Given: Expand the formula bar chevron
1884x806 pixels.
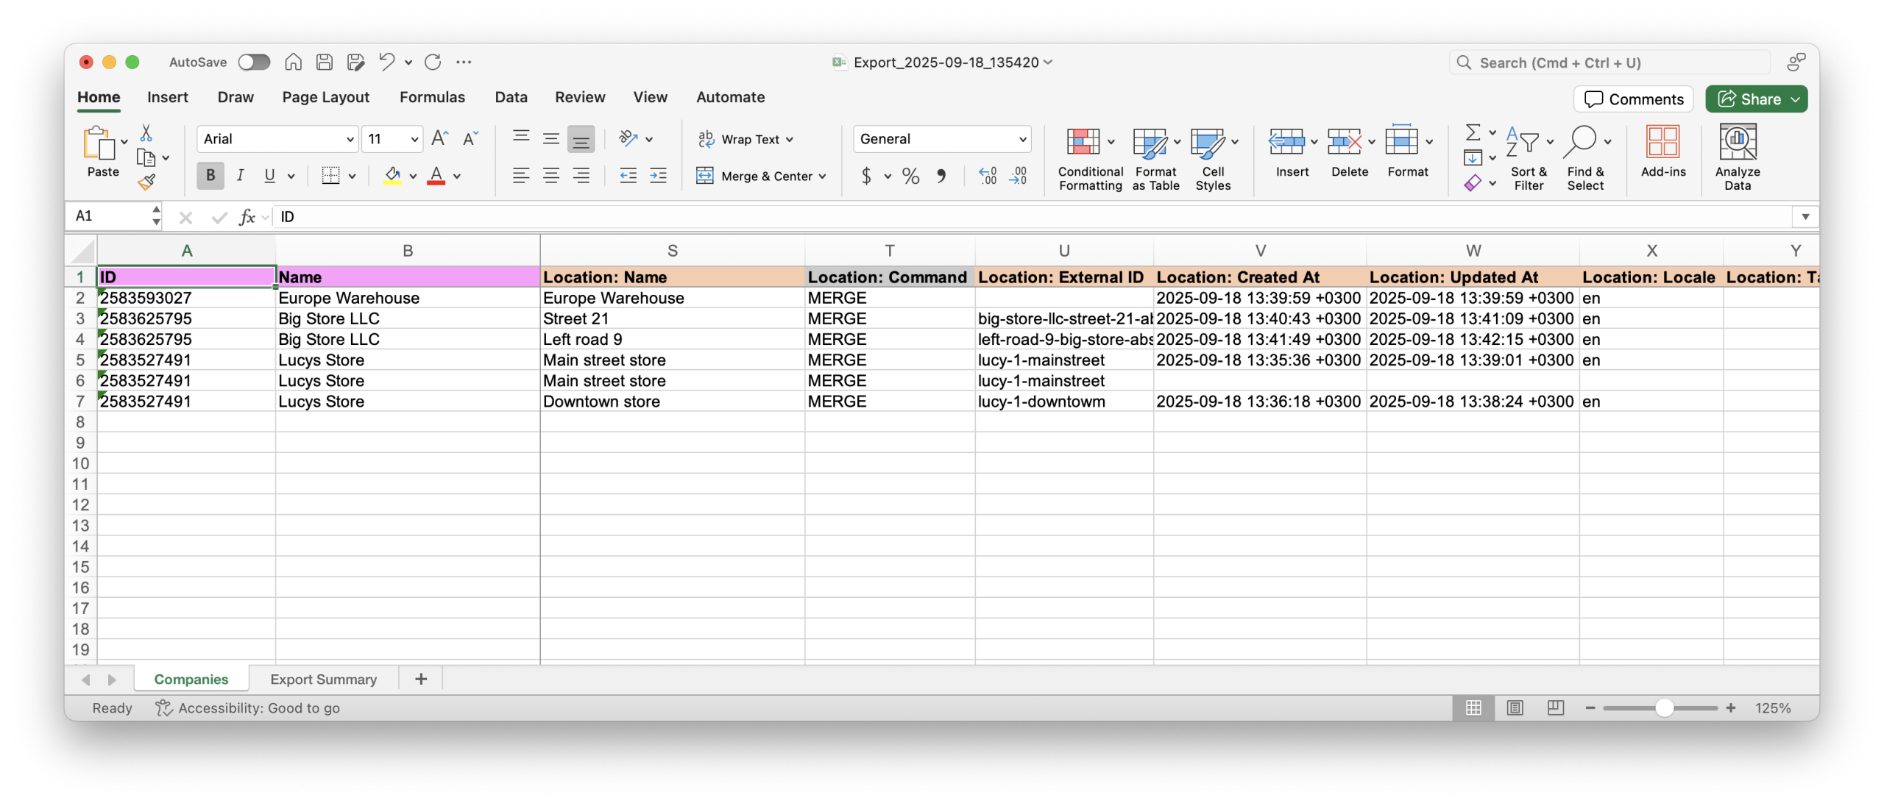Looking at the screenshot, I should [x=1805, y=217].
